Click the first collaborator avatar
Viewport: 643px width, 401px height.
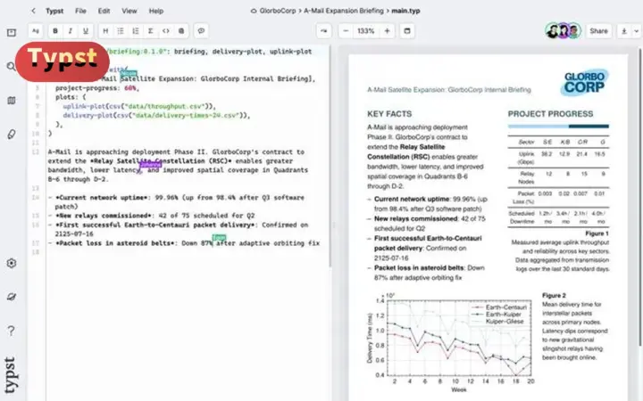pos(553,31)
